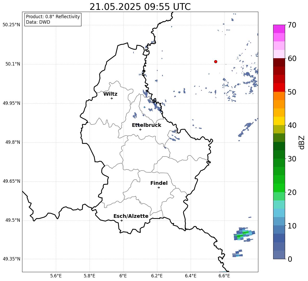Click the 60 label on colorbar

coord(292,58)
